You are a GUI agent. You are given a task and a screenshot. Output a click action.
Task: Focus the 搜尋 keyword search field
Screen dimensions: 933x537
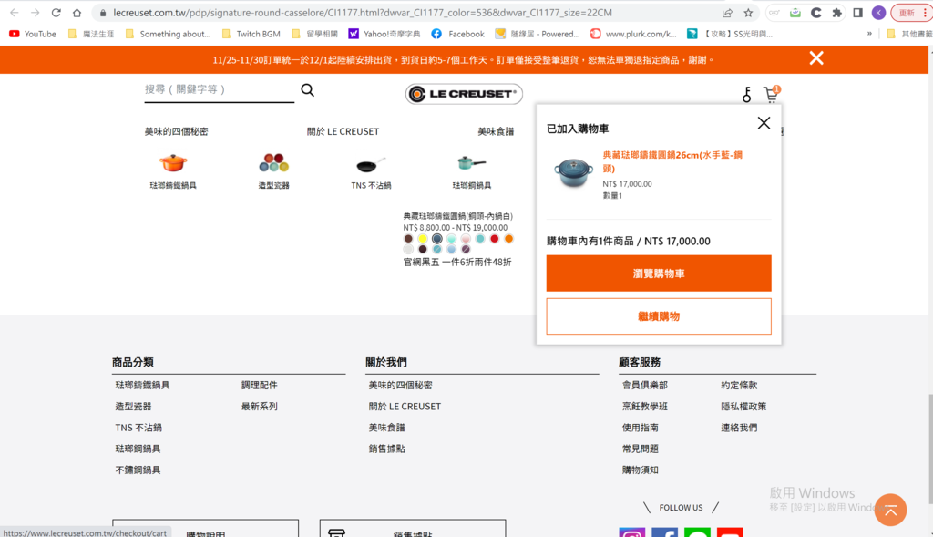point(219,89)
